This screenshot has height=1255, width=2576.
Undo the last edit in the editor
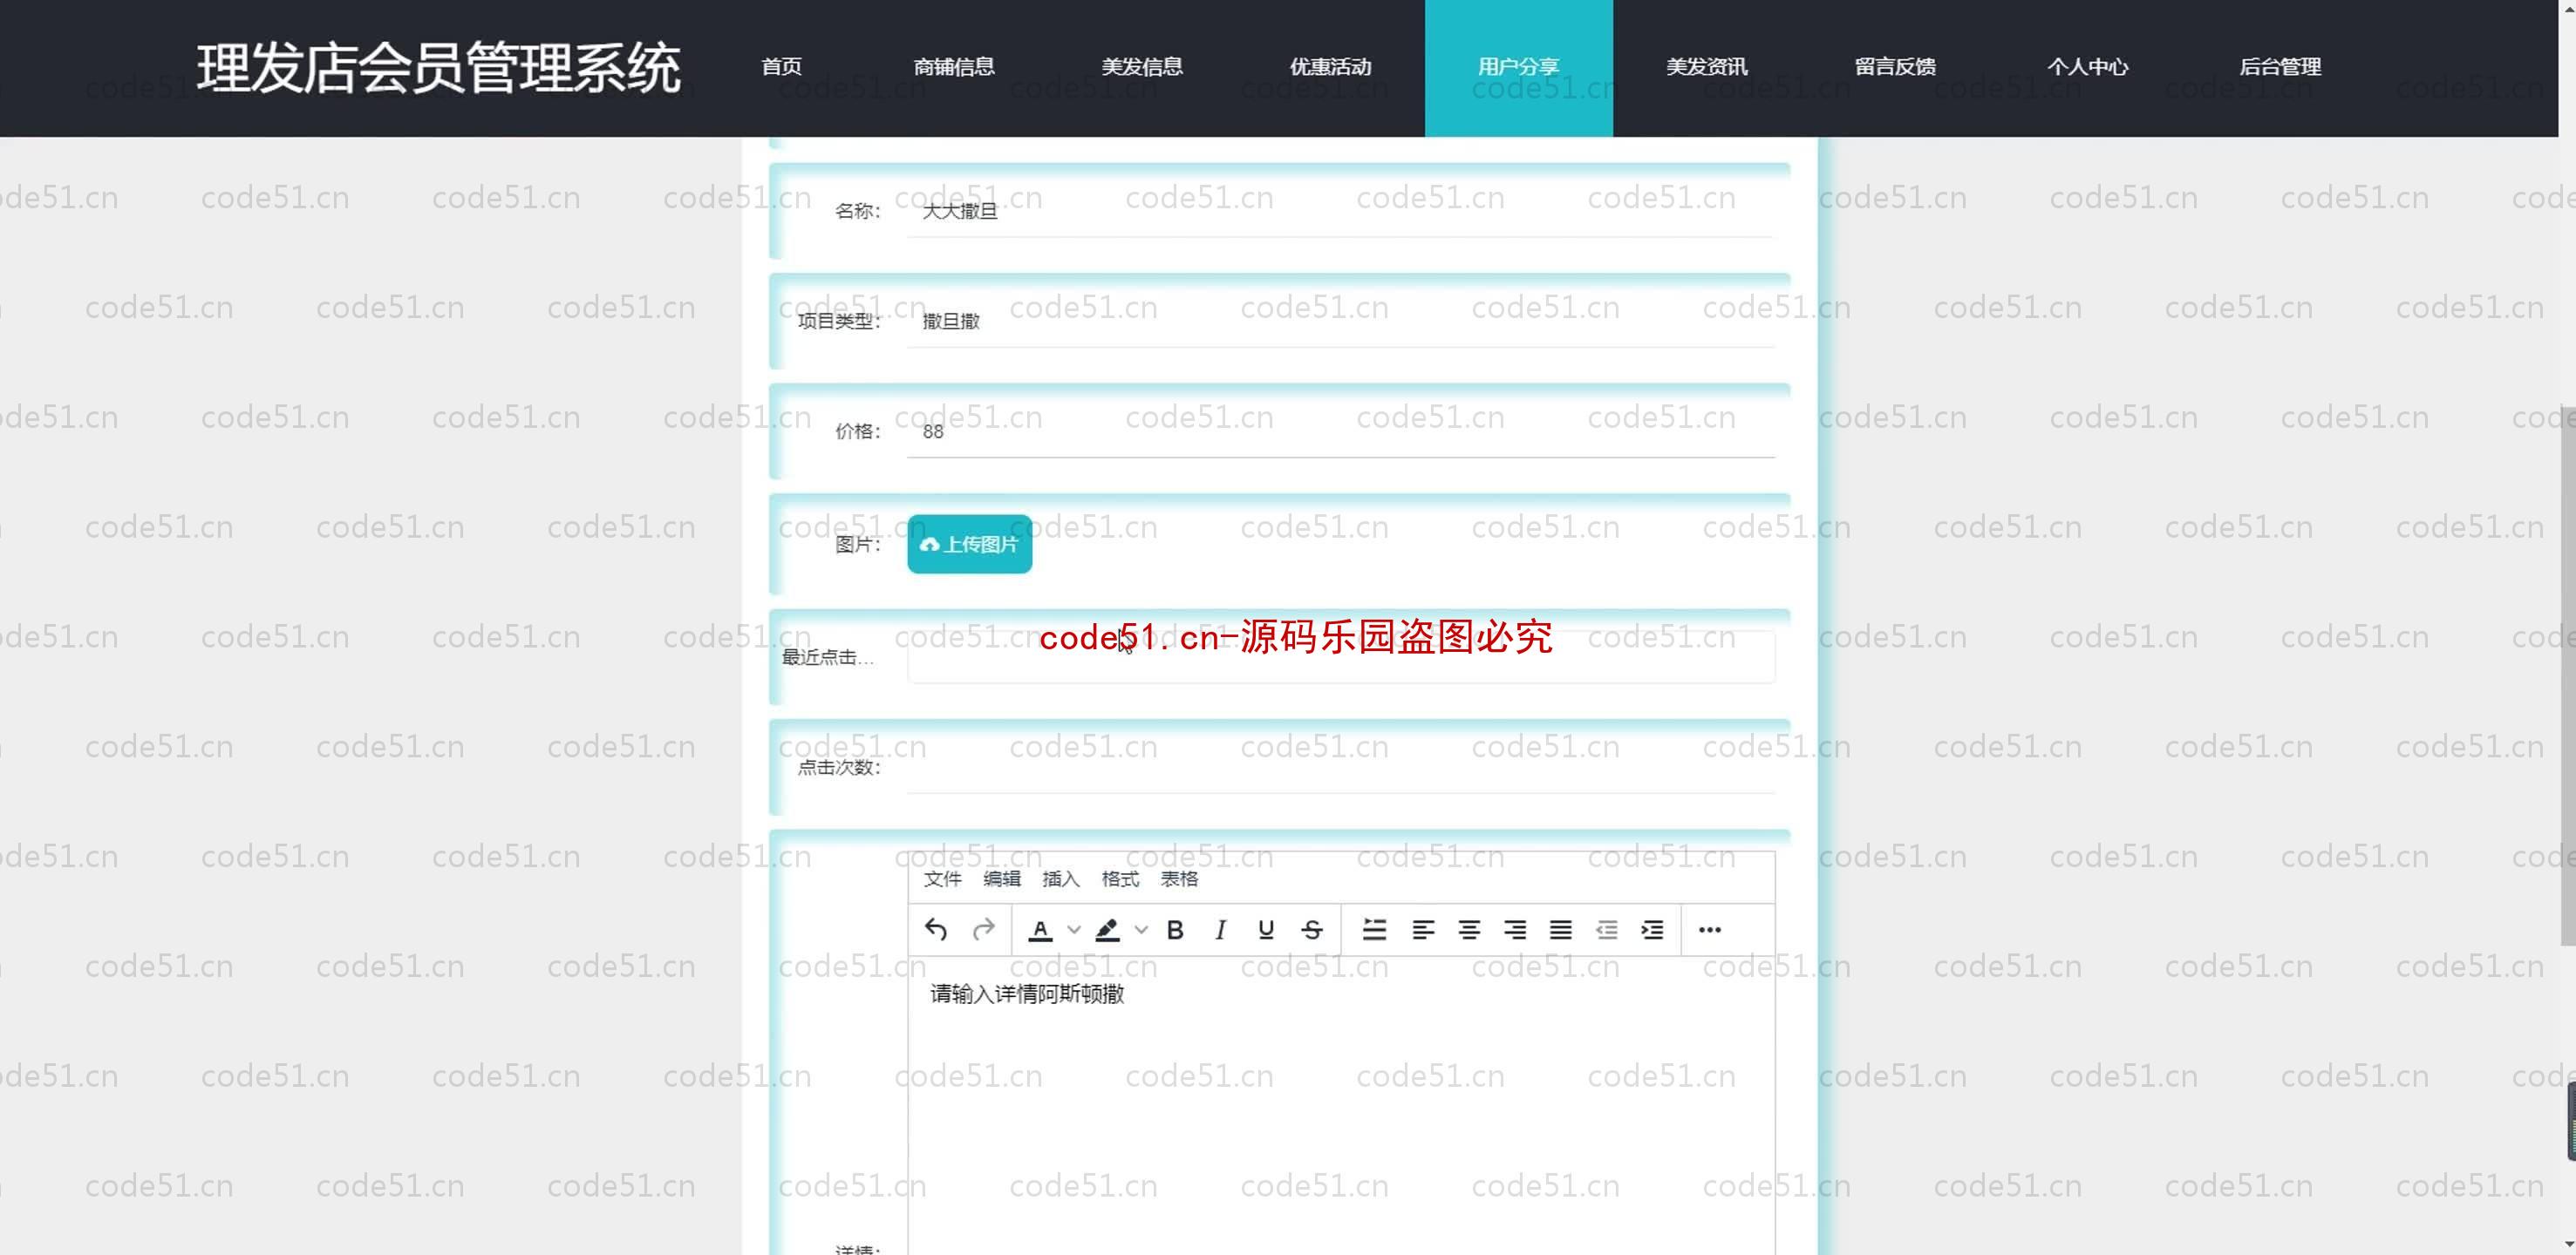point(935,930)
